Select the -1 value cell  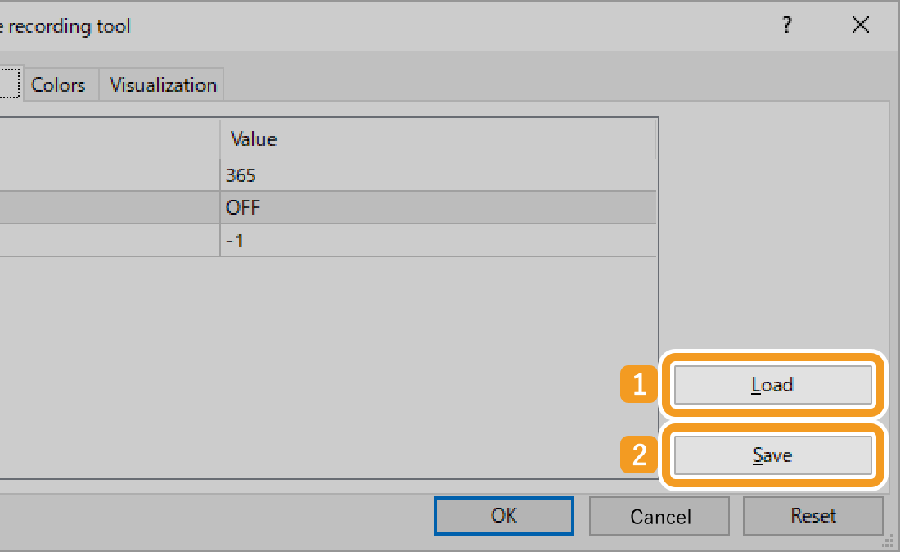[x=438, y=242]
